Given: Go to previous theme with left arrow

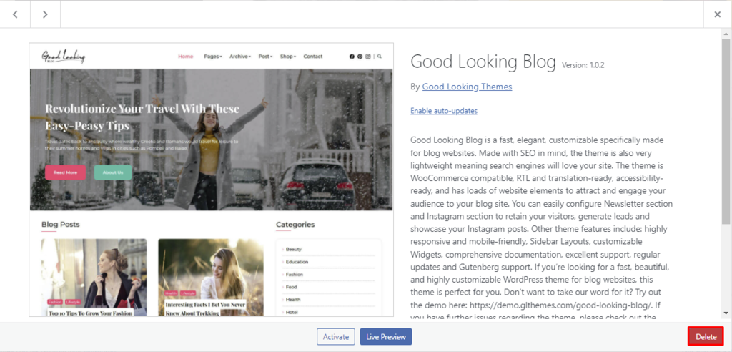Looking at the screenshot, I should [15, 14].
